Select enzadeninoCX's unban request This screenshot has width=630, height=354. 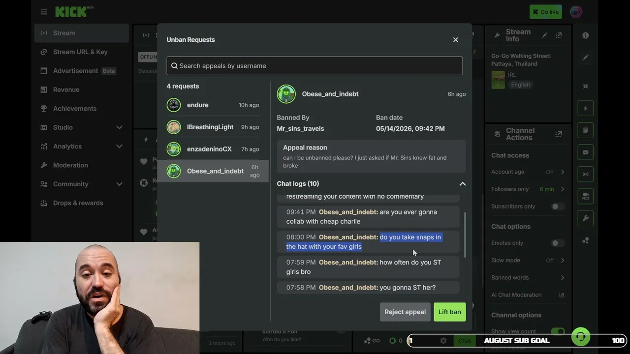(213, 149)
